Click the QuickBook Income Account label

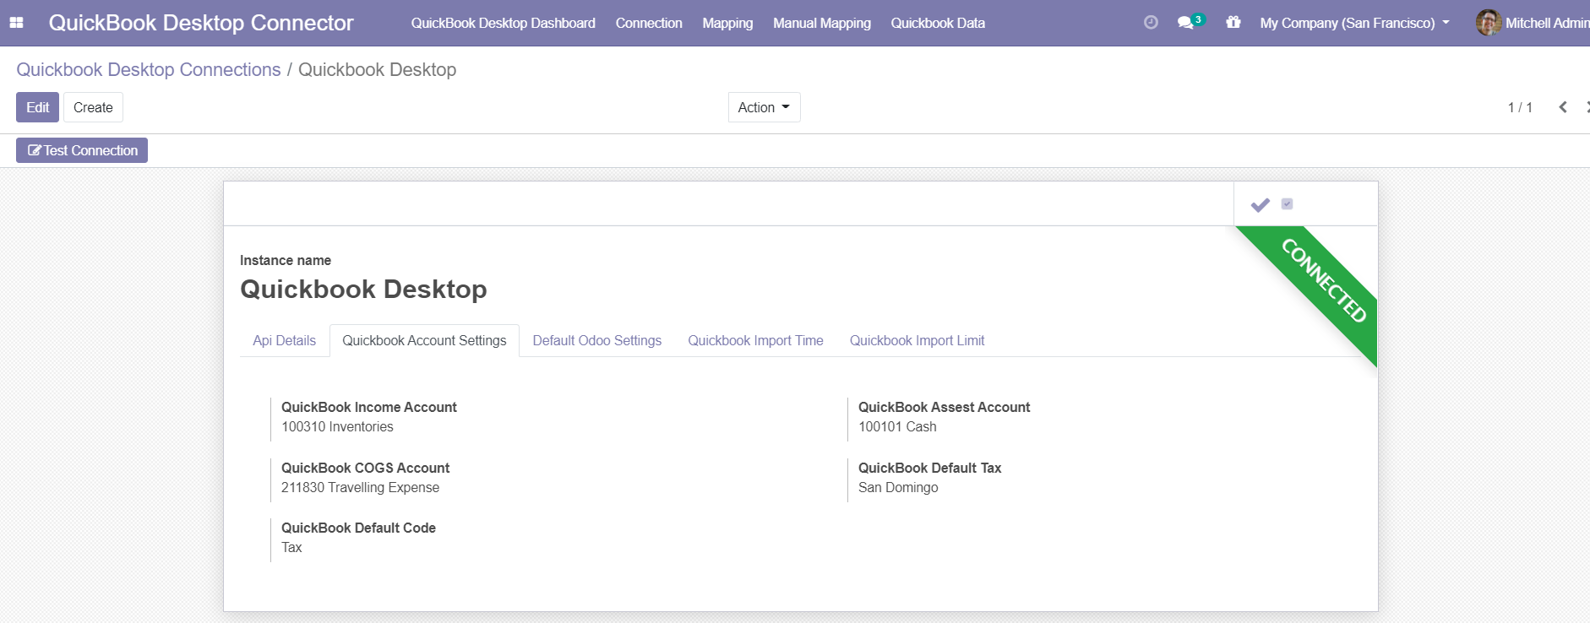click(x=368, y=407)
